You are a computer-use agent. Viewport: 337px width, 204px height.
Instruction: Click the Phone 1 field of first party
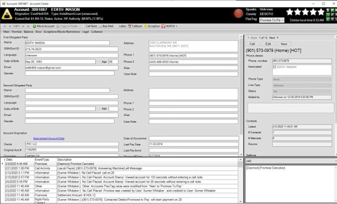coord(193,56)
